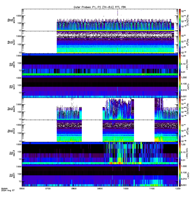Click the 1100 time axis label
190x203 pixels.
coord(152,189)
